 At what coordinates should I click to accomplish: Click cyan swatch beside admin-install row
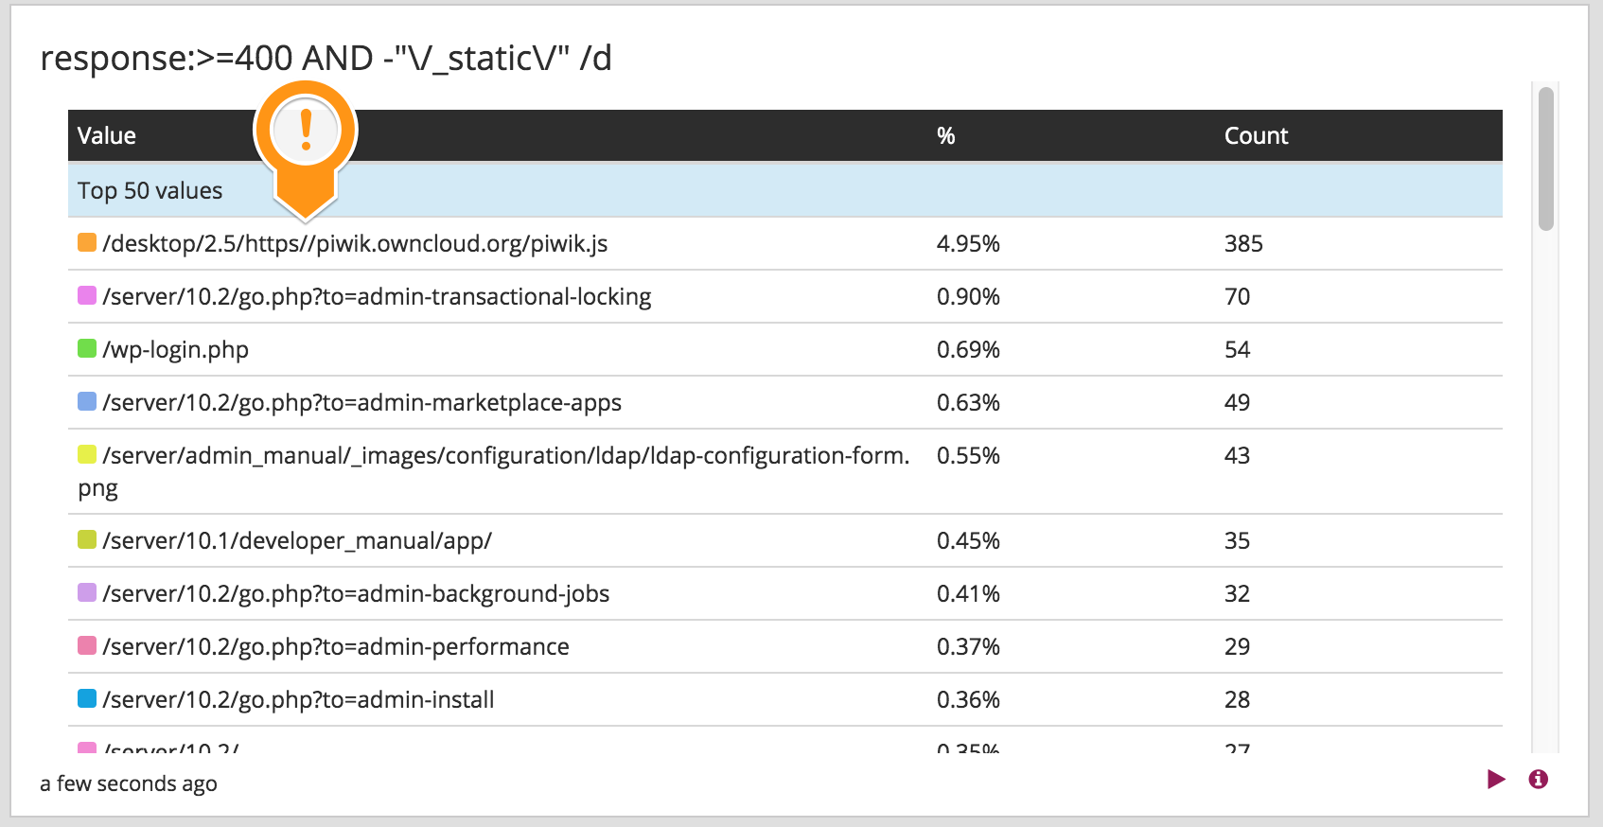click(x=87, y=698)
